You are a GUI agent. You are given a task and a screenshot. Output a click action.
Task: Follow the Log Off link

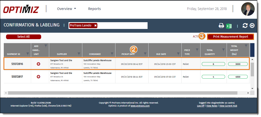coord(201,106)
